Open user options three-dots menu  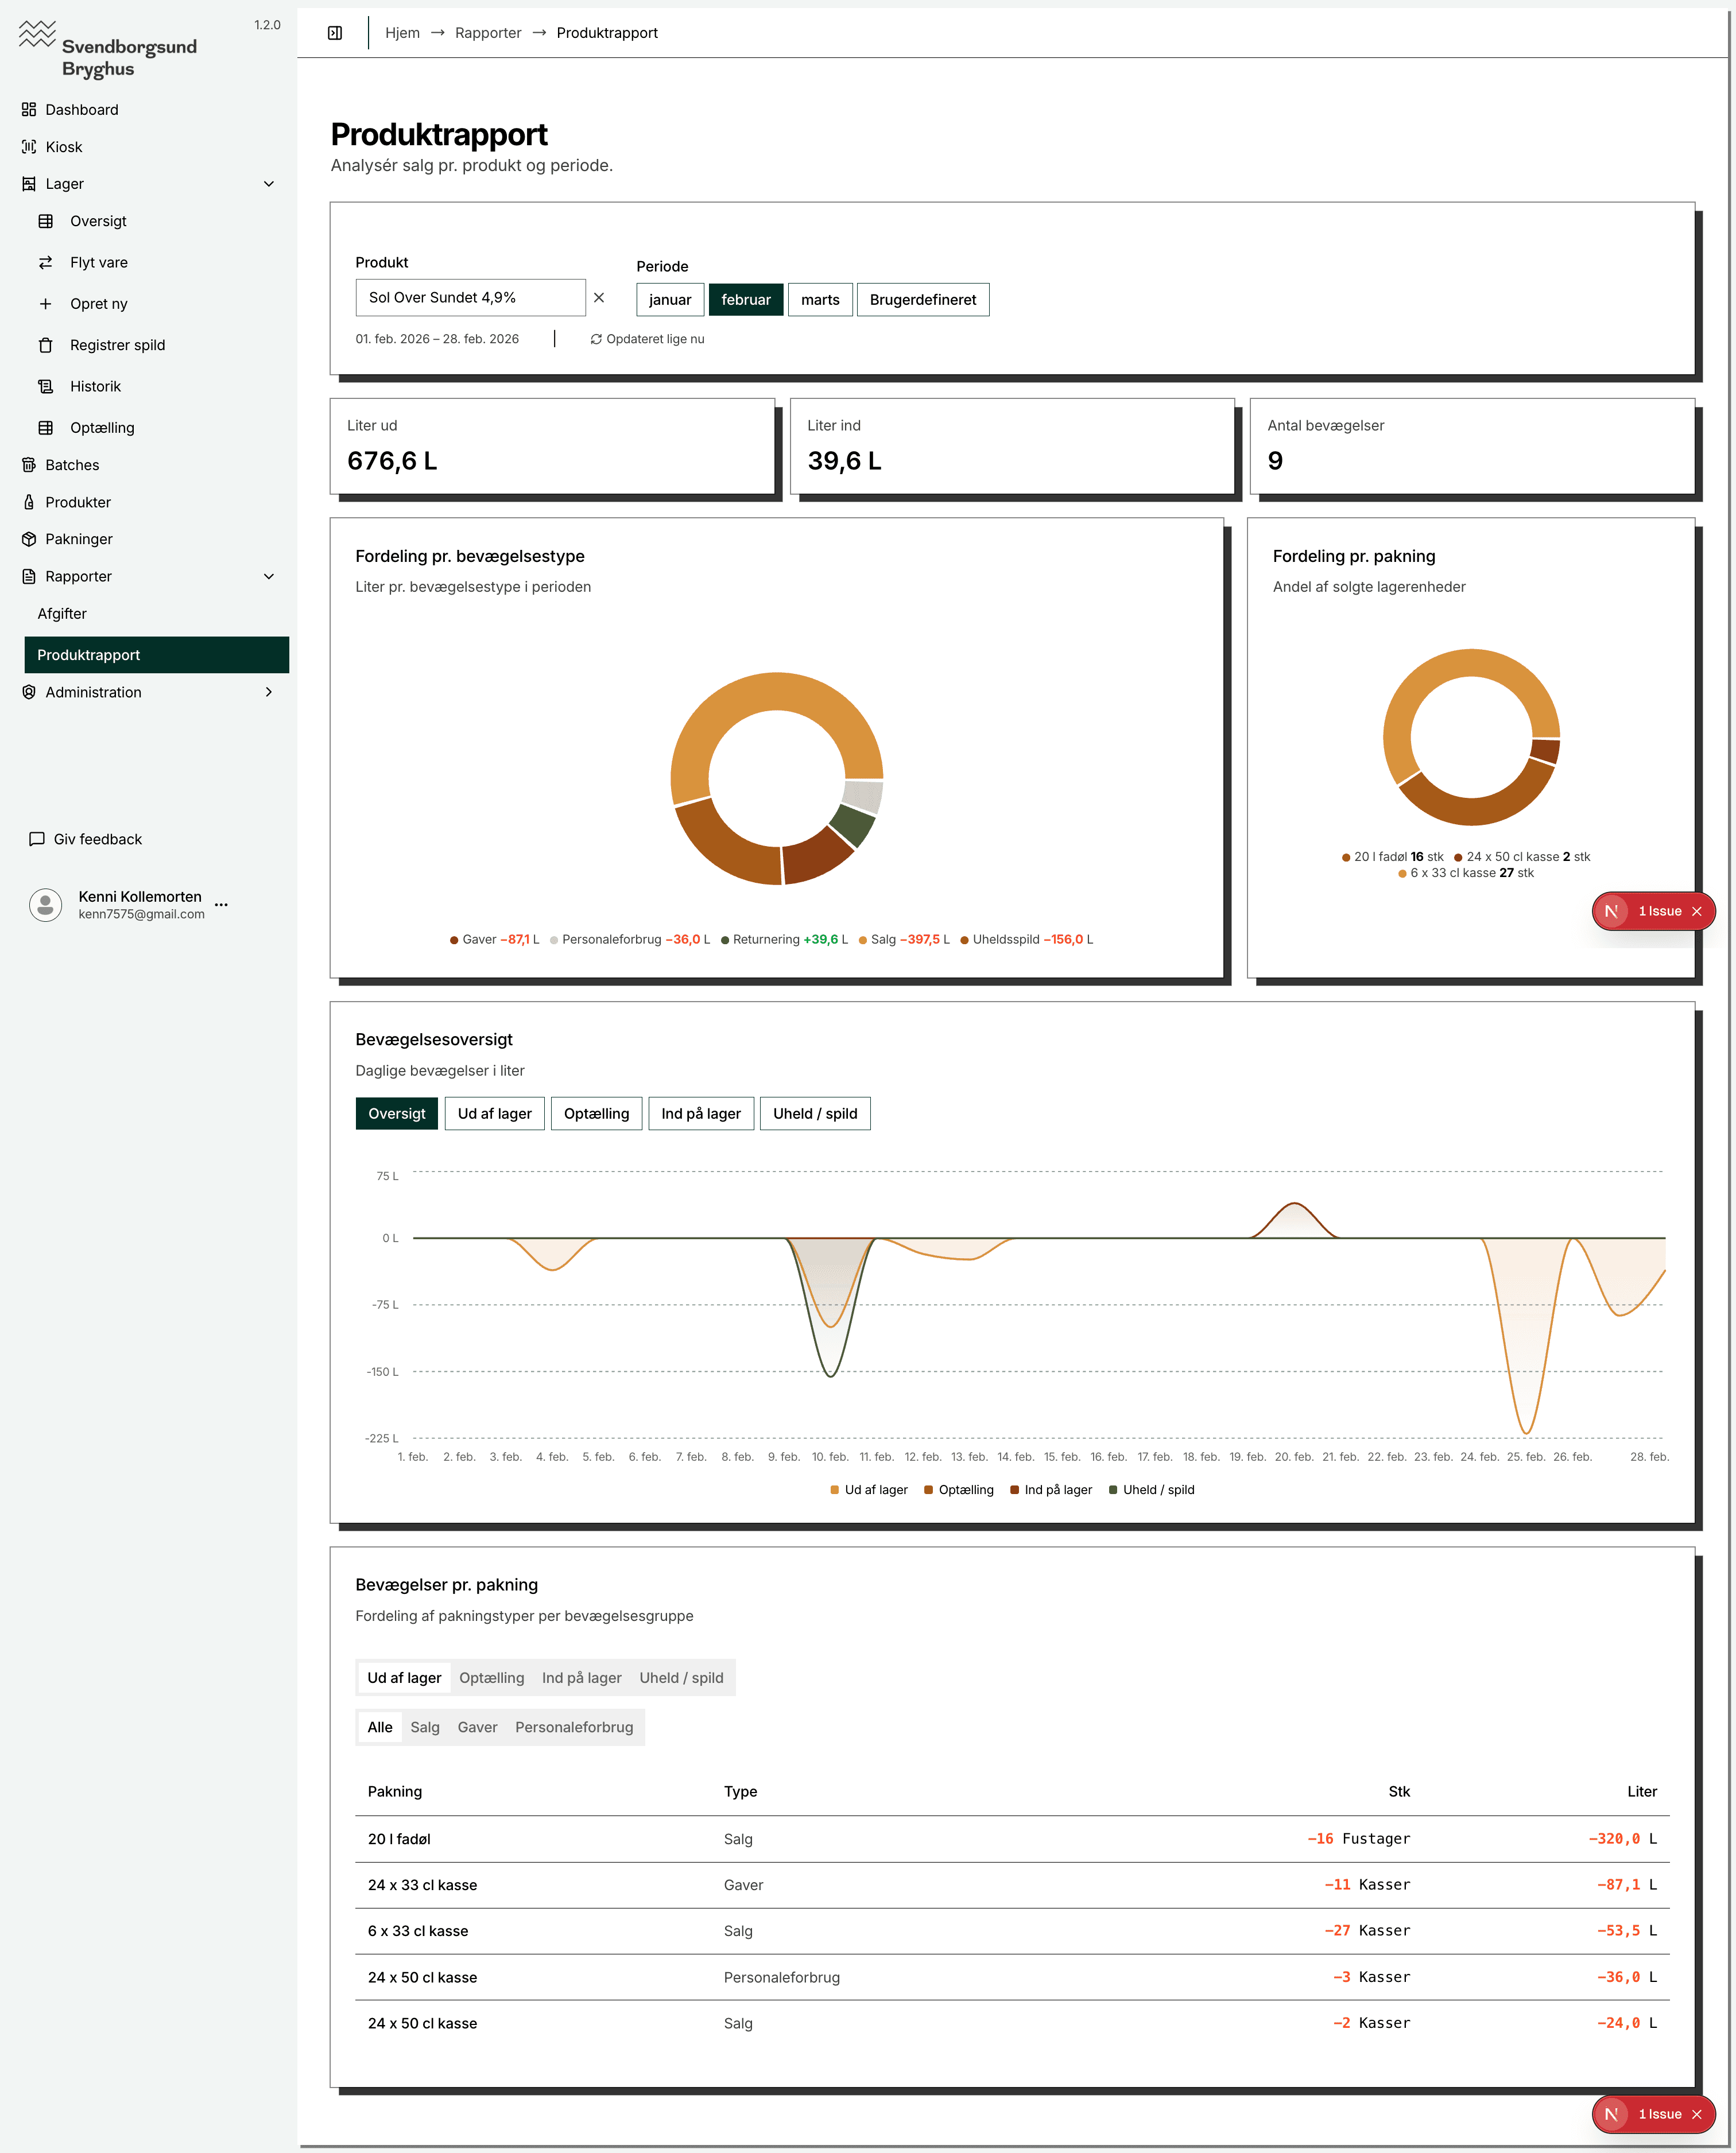click(x=221, y=904)
